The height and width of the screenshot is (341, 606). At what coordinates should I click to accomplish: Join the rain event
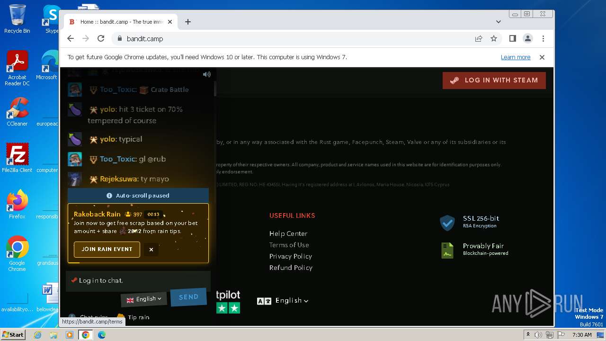[x=107, y=249]
